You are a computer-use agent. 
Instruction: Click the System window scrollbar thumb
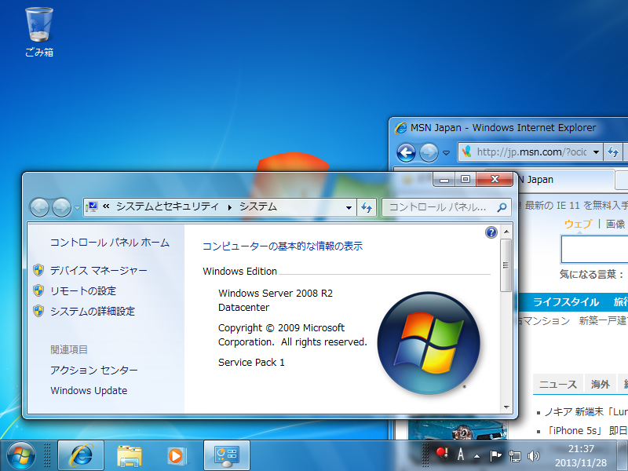(506, 265)
